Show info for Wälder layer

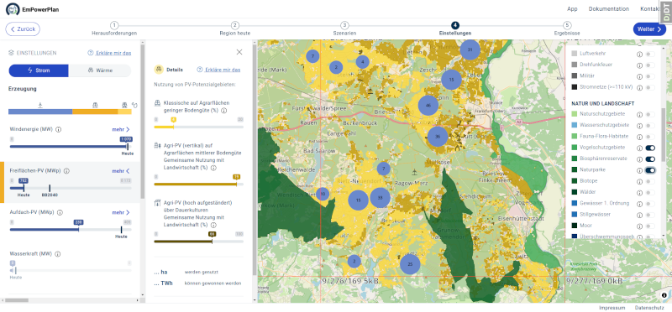(639, 192)
